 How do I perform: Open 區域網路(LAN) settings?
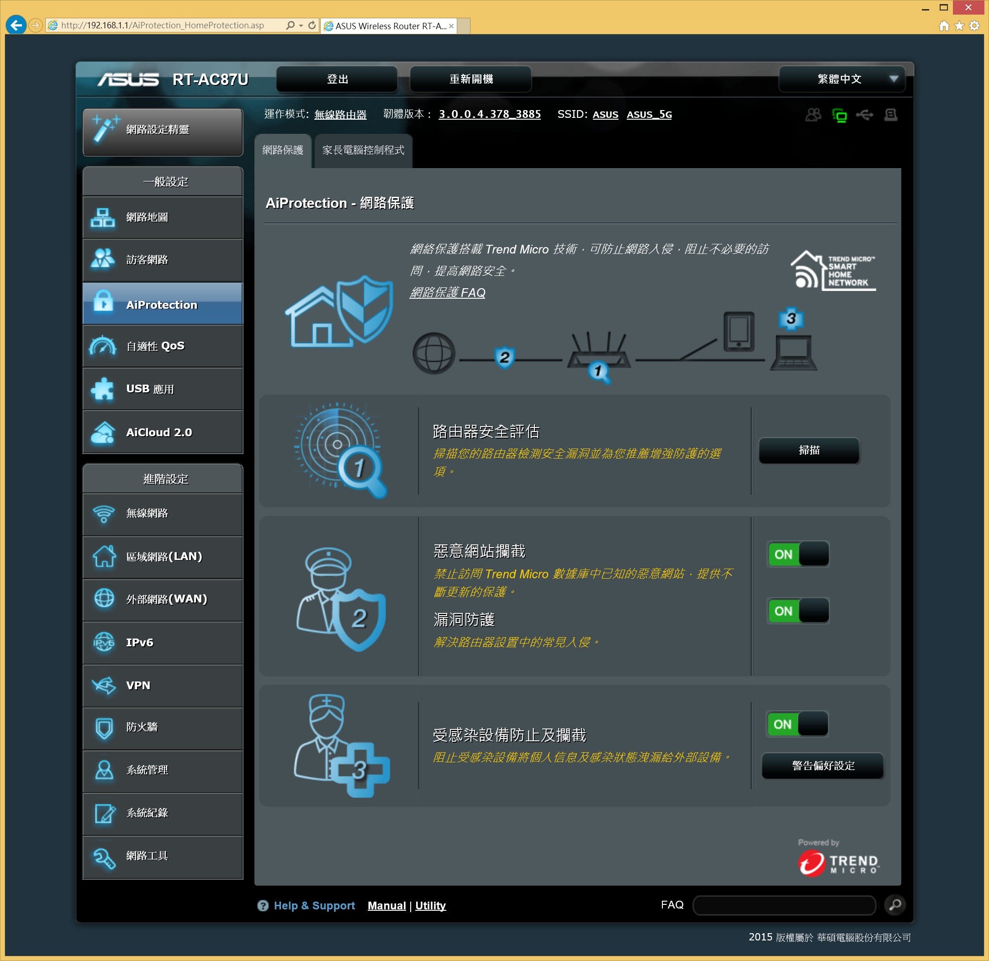163,557
